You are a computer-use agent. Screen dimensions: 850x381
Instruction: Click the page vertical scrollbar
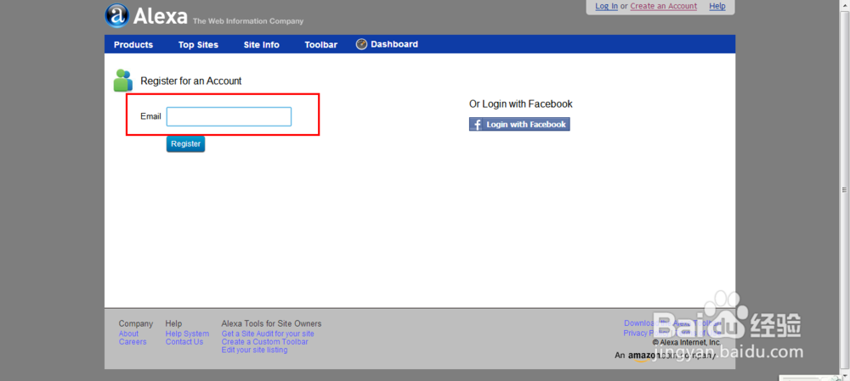pos(845,189)
